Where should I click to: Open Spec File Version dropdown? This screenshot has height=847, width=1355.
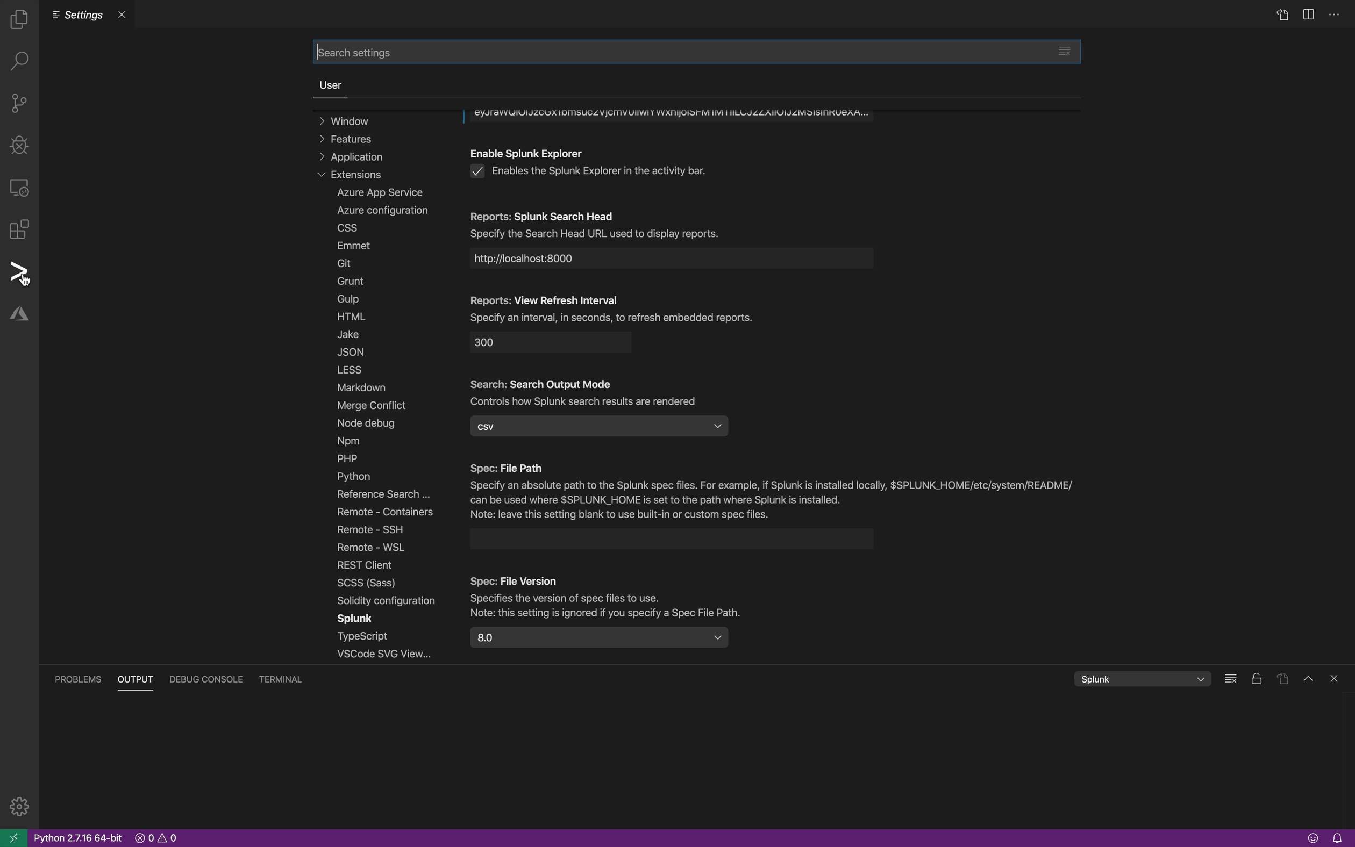(x=598, y=637)
